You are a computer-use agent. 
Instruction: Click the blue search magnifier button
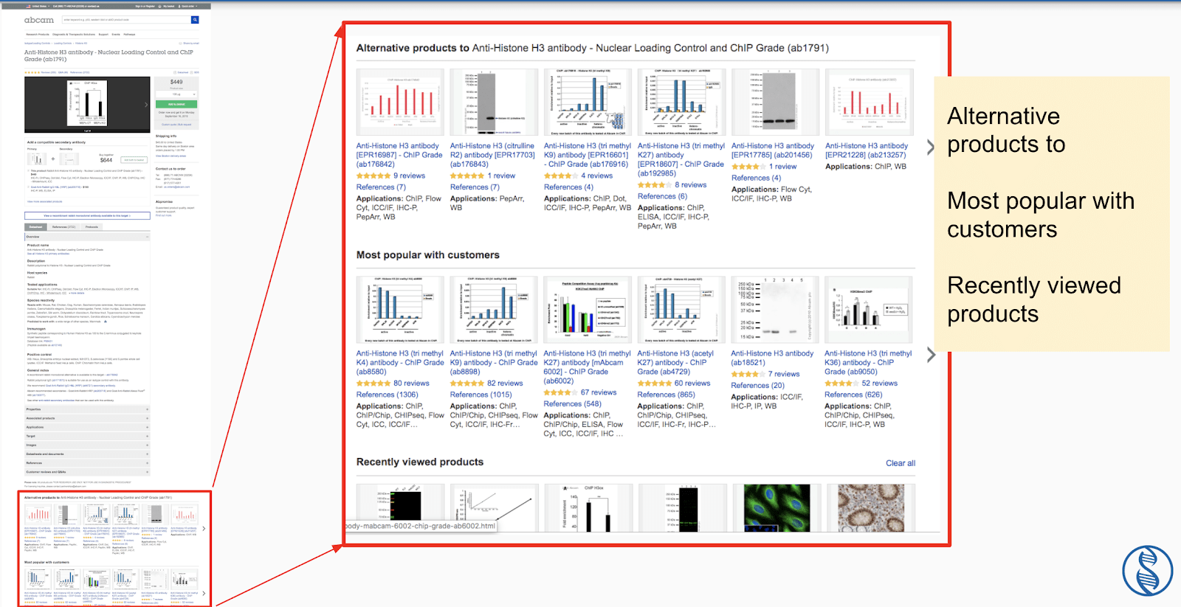click(195, 20)
